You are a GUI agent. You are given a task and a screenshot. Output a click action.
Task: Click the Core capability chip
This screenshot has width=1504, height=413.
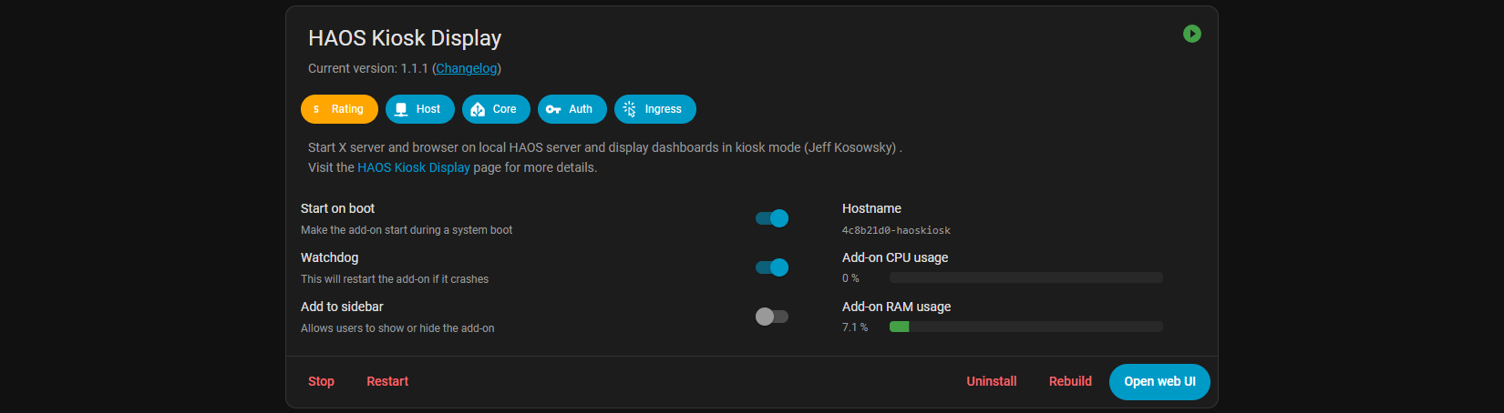point(496,109)
